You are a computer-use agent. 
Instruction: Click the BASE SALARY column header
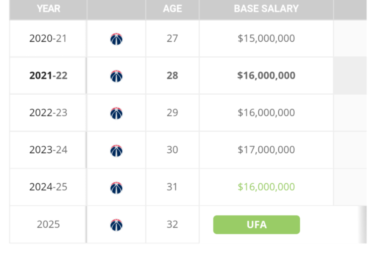pos(266,9)
